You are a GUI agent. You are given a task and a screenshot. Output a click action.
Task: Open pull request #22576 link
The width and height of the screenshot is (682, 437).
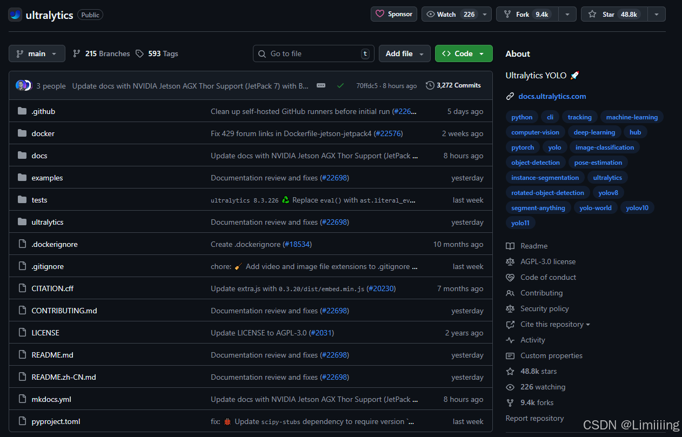tap(389, 133)
